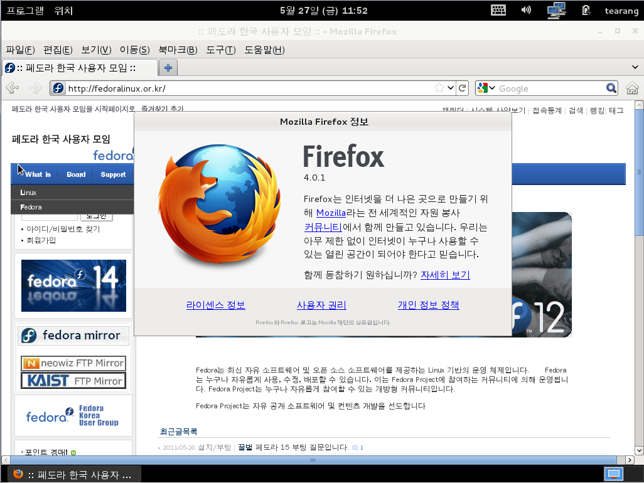Viewport: 644px width, 483px height.
Task: Open the 꿀벌 페도라 15 부팅 질문입니다 post
Action: [x=293, y=447]
